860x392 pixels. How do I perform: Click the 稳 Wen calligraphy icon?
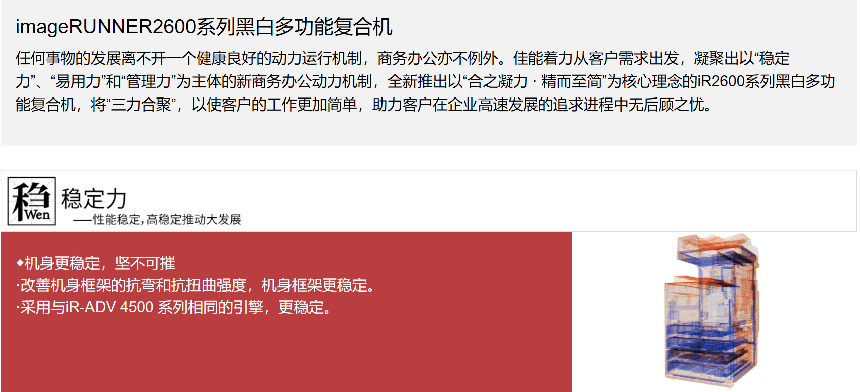32,201
